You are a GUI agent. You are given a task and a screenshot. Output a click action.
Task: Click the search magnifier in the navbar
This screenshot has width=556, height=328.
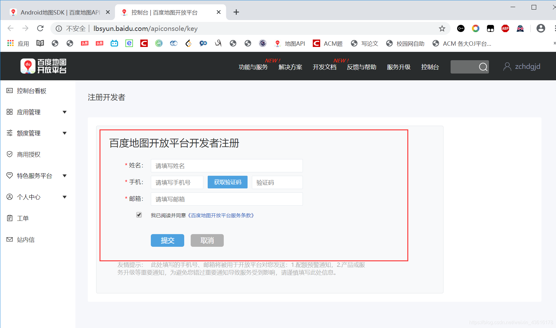coord(483,67)
